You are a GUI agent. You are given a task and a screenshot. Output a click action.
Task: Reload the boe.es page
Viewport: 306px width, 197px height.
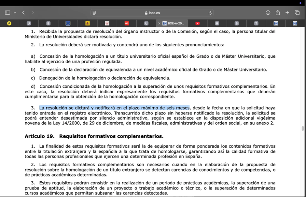[210, 13]
